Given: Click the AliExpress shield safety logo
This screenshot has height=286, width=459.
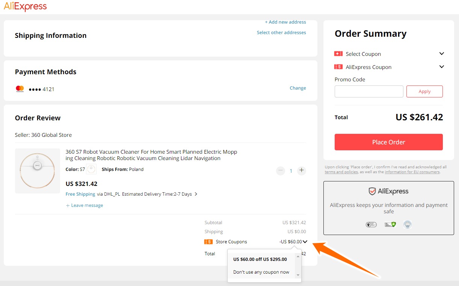Looking at the screenshot, I should [x=389, y=191].
